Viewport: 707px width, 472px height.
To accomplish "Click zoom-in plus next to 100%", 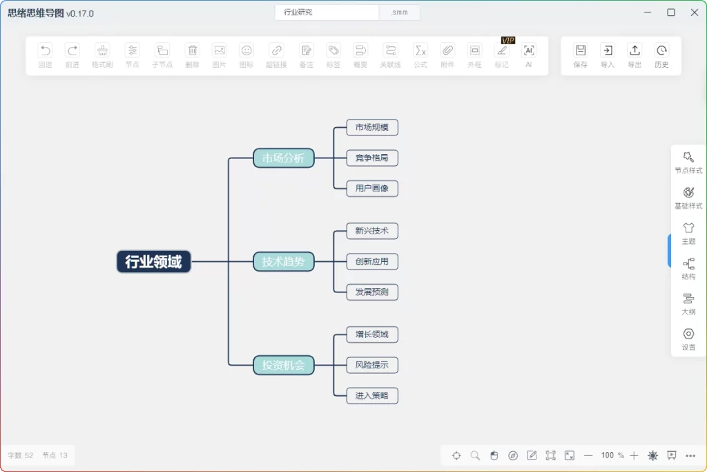I will (x=635, y=455).
